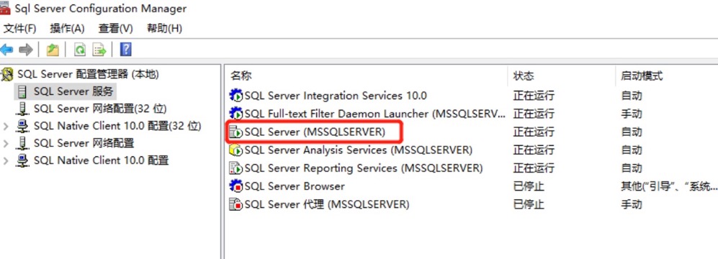Click the SQL Server 配置管理器 root icon
This screenshot has height=259, width=718.
[7, 74]
